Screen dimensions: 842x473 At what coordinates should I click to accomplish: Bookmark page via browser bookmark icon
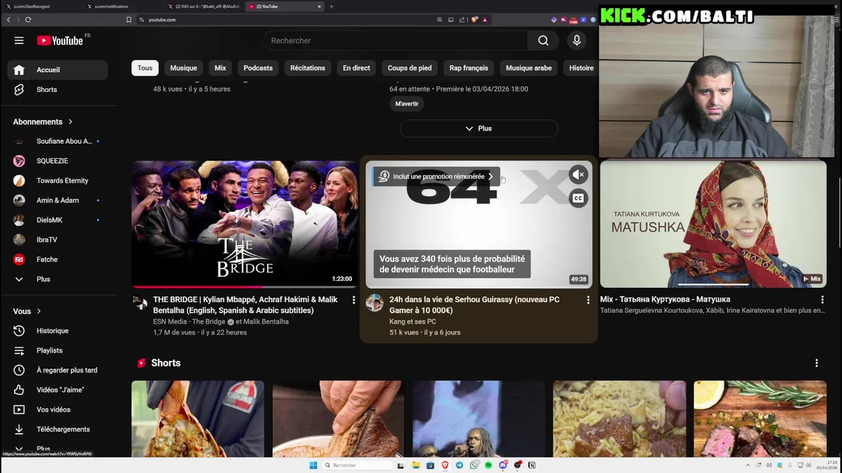coord(129,20)
